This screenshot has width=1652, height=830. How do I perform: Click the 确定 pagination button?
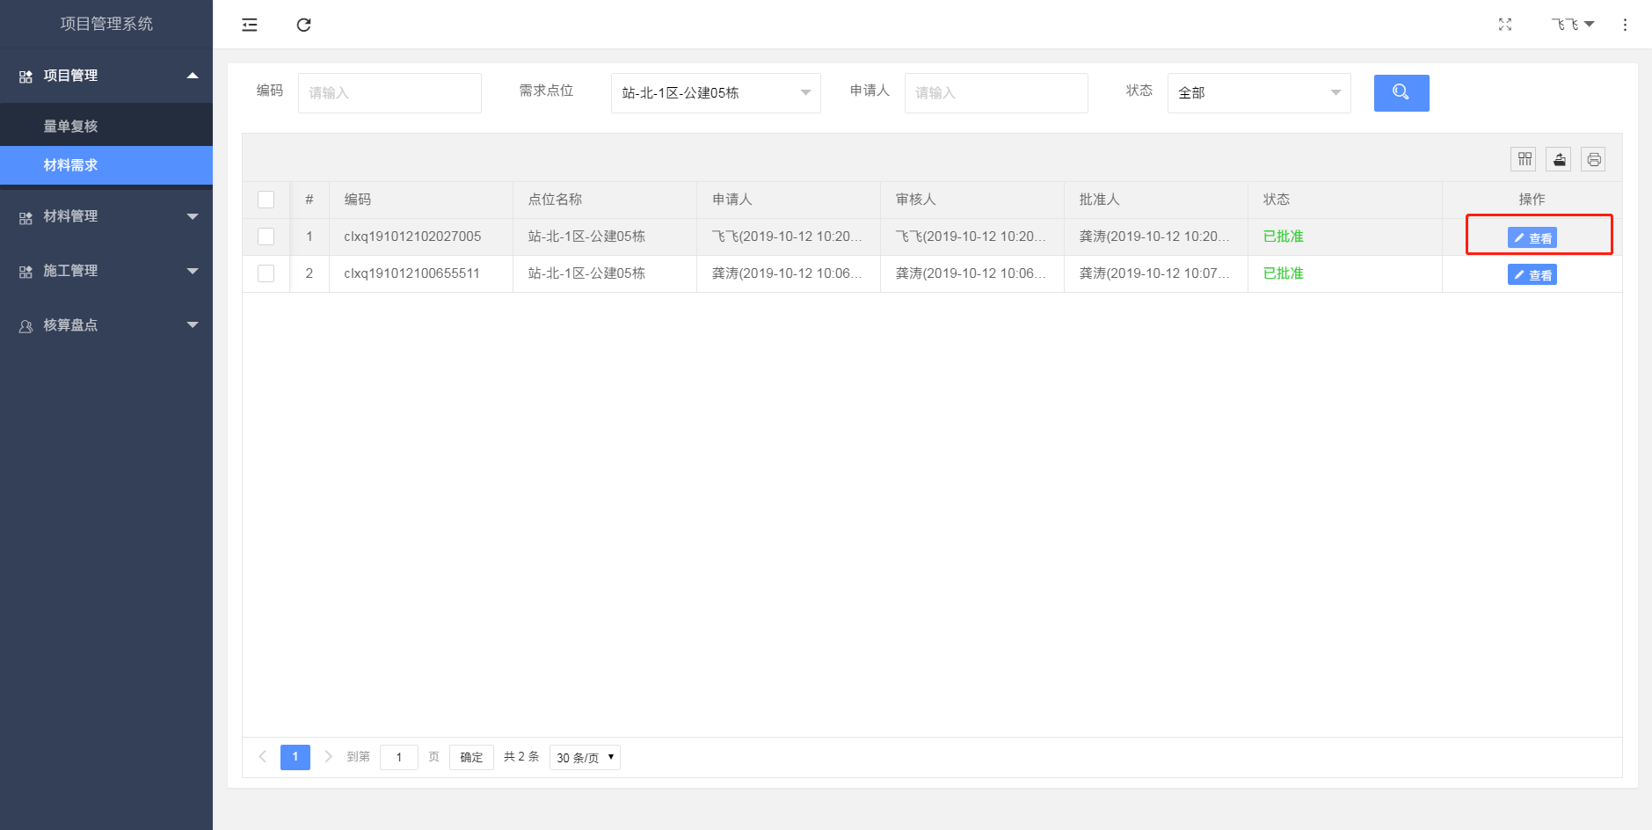(471, 757)
